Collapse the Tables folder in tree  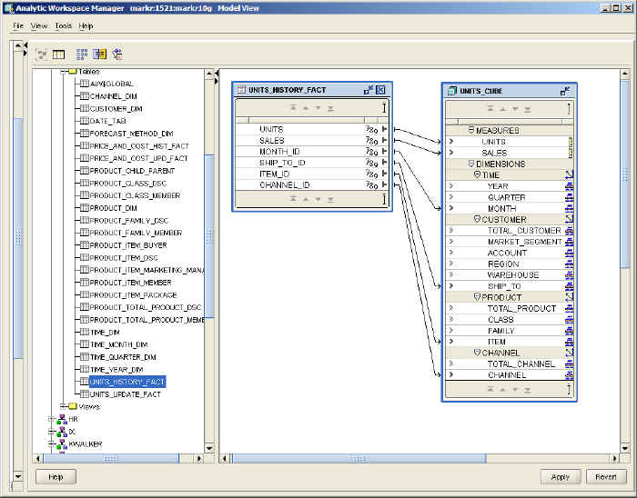(64, 72)
